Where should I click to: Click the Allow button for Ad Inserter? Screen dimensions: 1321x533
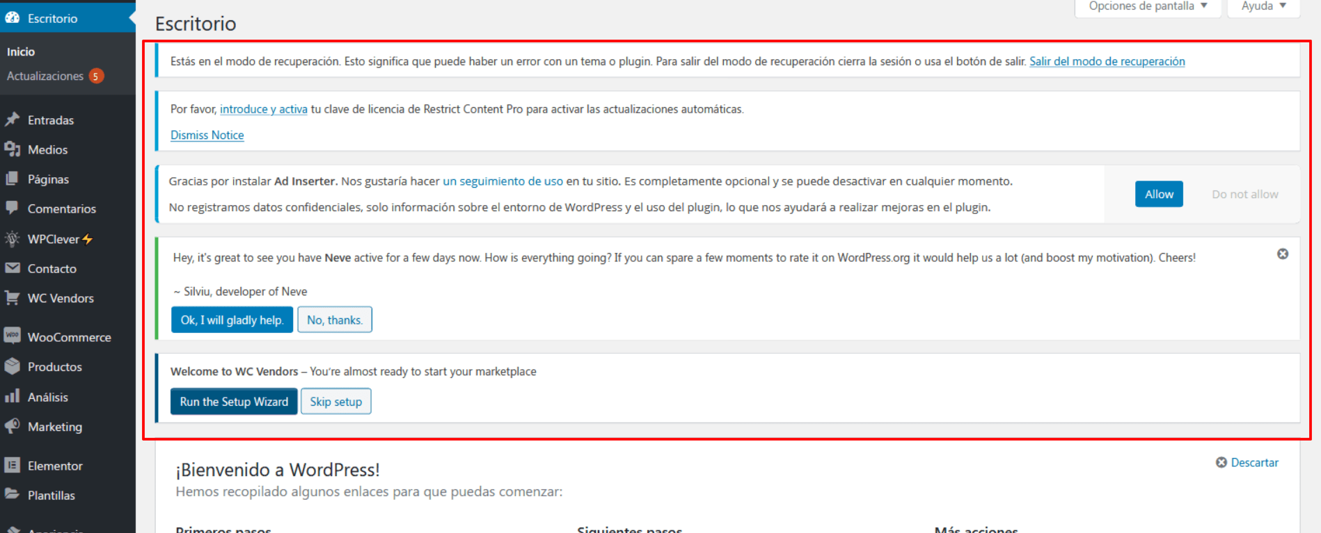click(x=1159, y=194)
